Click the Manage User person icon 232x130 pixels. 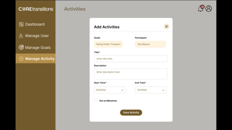[21, 36]
